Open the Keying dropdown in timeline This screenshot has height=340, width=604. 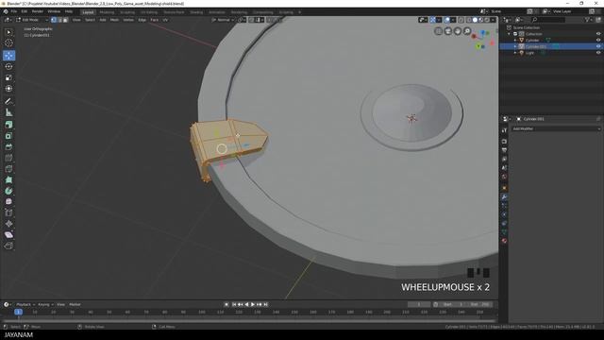point(45,304)
